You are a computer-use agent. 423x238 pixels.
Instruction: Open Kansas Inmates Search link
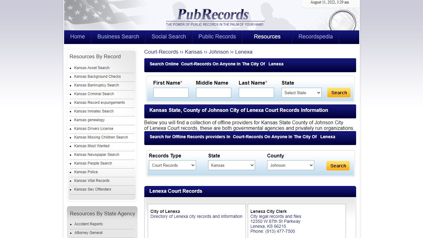pyautogui.click(x=94, y=111)
